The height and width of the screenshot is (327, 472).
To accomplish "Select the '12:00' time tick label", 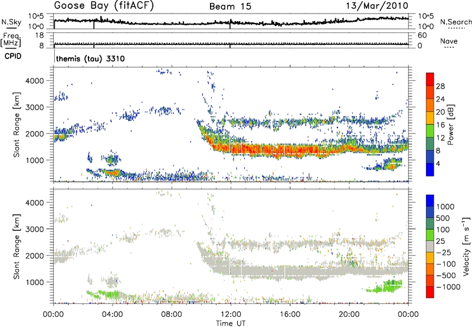I will point(231,315).
